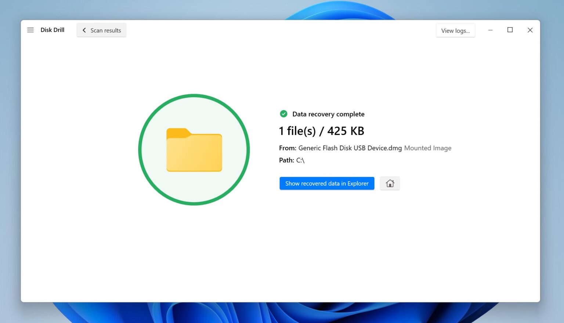Click the home icon beside the blue button

click(x=390, y=183)
